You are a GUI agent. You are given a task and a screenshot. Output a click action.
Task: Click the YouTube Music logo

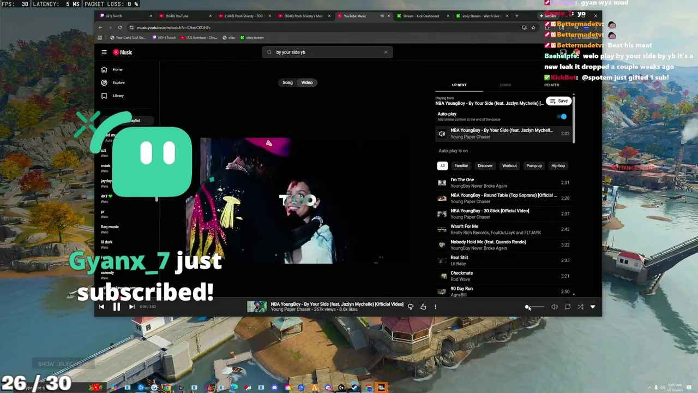(x=123, y=52)
